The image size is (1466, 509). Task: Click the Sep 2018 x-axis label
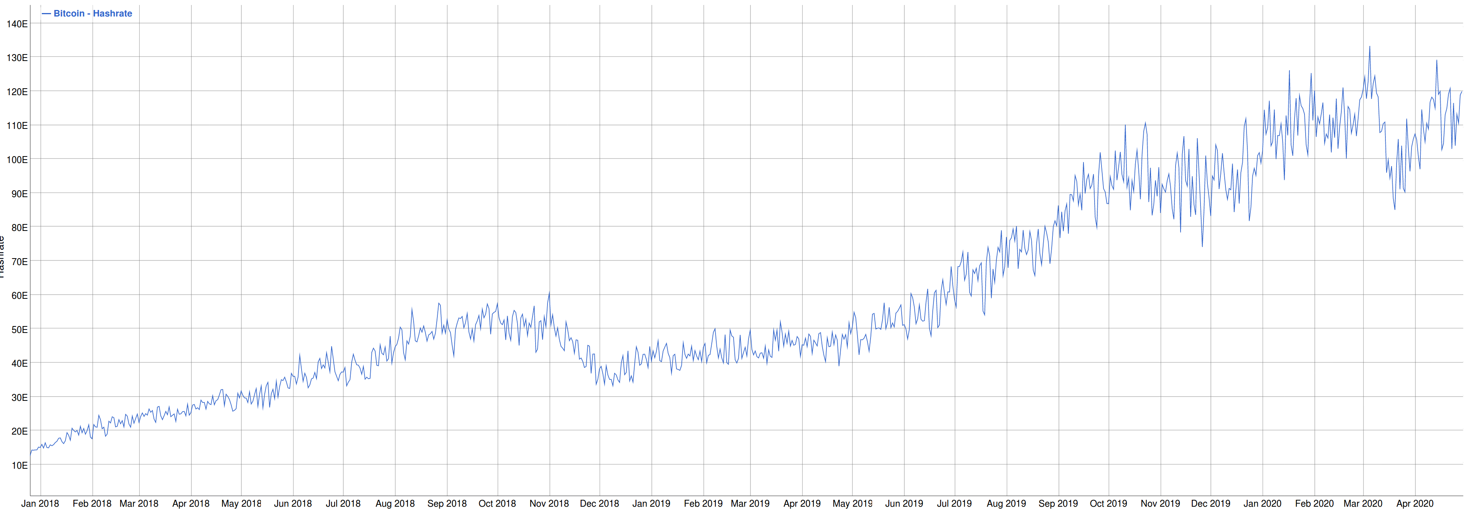pos(447,503)
